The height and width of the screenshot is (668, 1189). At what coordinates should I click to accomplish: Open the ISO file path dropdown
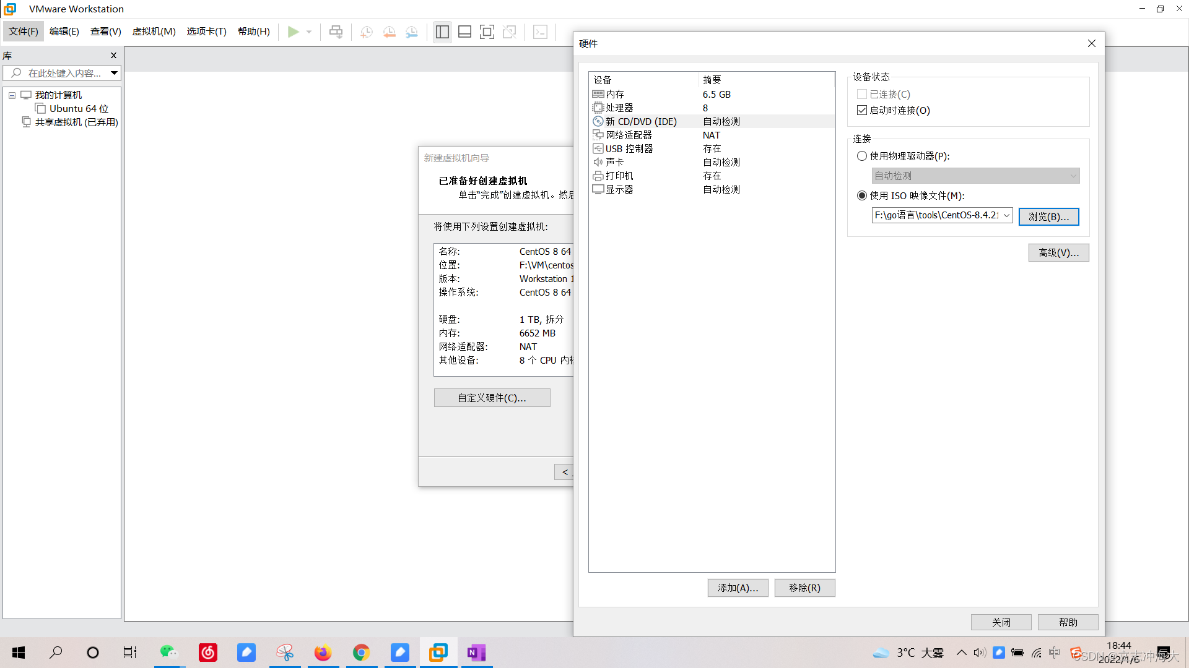pyautogui.click(x=1006, y=215)
